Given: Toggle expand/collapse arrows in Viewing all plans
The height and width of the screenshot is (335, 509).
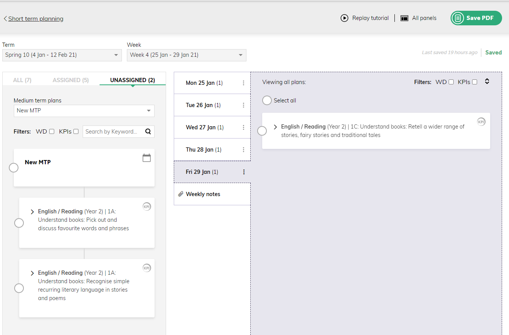Looking at the screenshot, I should (x=487, y=81).
